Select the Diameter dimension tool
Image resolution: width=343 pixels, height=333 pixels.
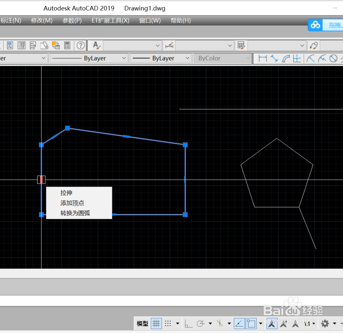point(333,58)
